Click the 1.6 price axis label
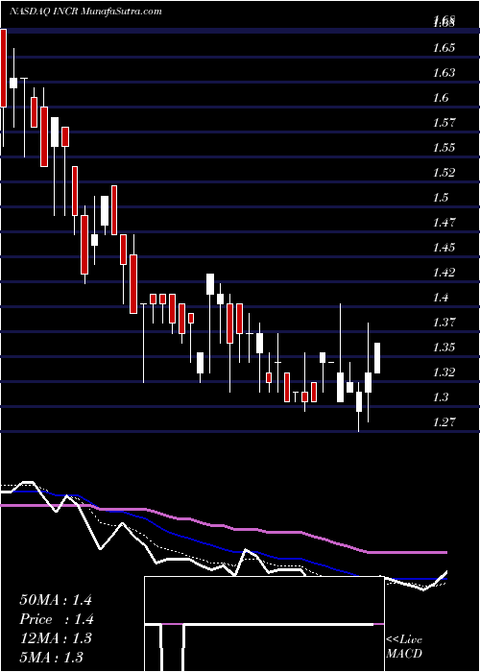This screenshot has height=672, width=480. tap(441, 98)
